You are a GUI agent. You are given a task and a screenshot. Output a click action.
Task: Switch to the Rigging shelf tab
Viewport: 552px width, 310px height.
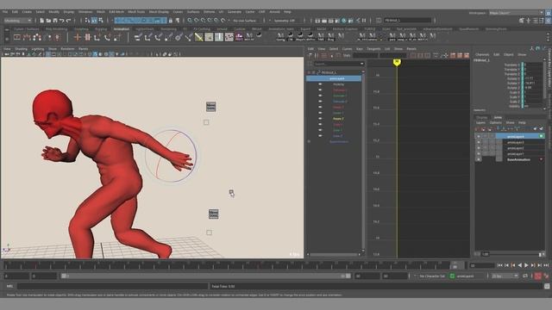click(x=101, y=29)
